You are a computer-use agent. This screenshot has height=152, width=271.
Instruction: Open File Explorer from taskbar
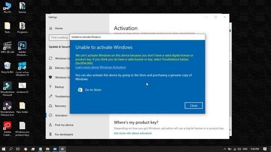(48, 149)
